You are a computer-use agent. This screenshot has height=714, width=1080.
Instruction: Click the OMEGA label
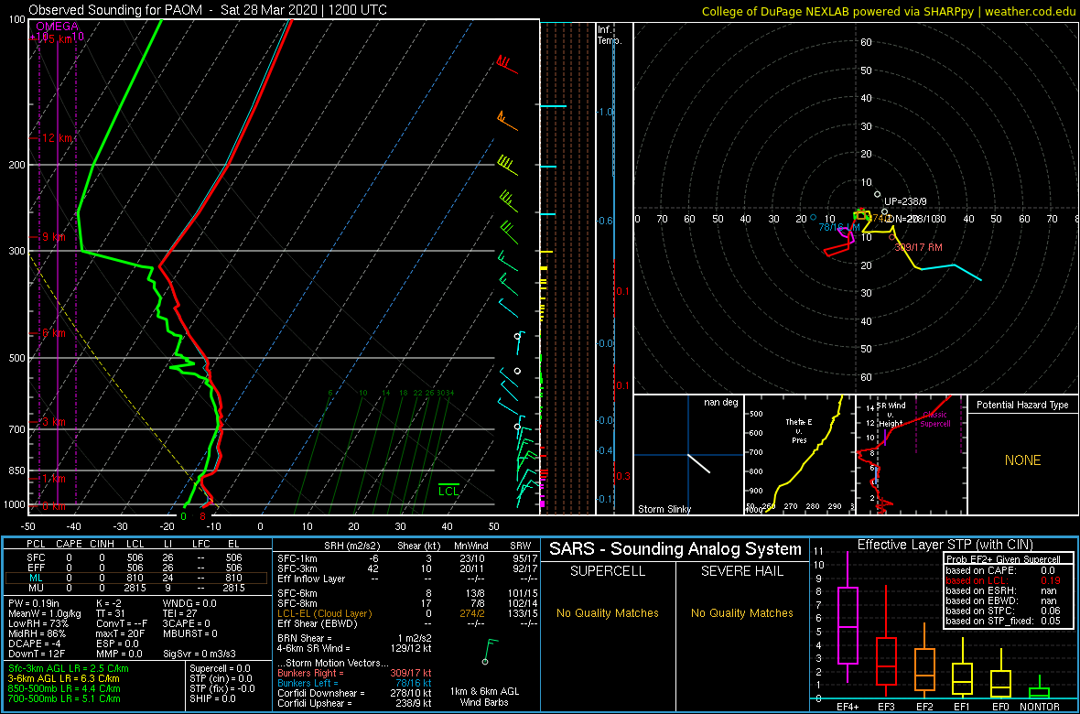click(x=57, y=27)
